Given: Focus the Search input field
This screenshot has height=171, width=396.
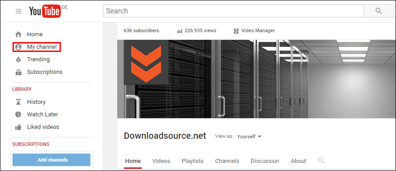Looking at the screenshot, I should (234, 11).
